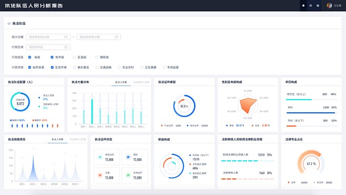The height and width of the screenshot is (195, 346).
Task: Click the 13210 blue legend dot in 职级构成
Action: click(x=190, y=155)
